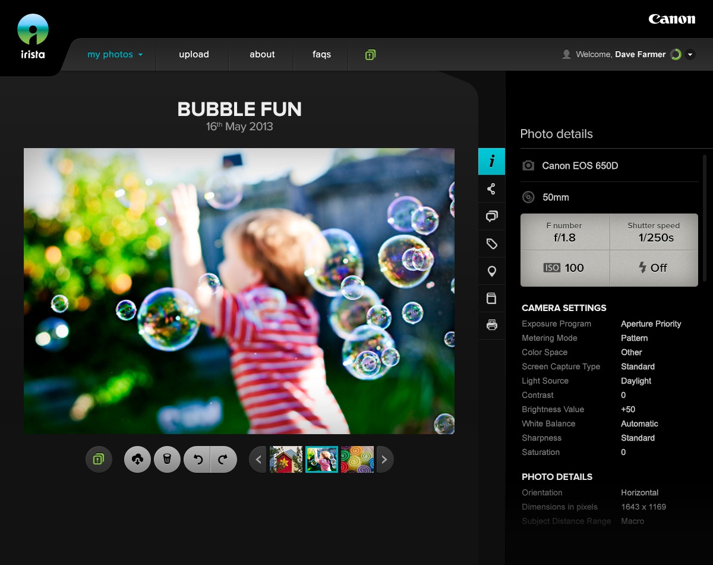Open the my photos menu

pos(115,54)
